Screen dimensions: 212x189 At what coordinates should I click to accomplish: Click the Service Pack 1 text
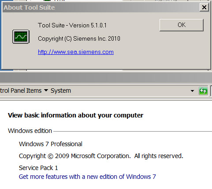coord(38,168)
